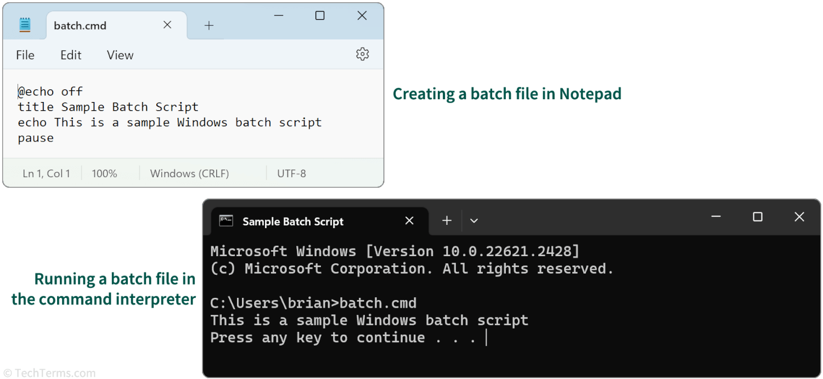Screen dimensions: 823x379
Task: Click the Windows (CRLF) line ending indicator
Action: (x=190, y=173)
